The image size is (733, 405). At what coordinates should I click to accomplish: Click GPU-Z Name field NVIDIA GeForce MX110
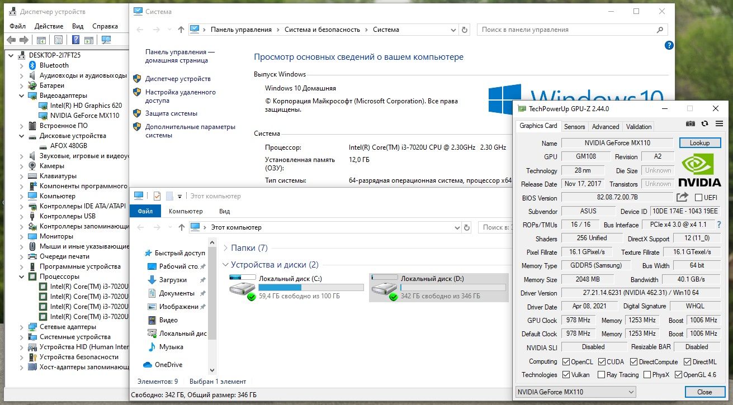point(618,143)
